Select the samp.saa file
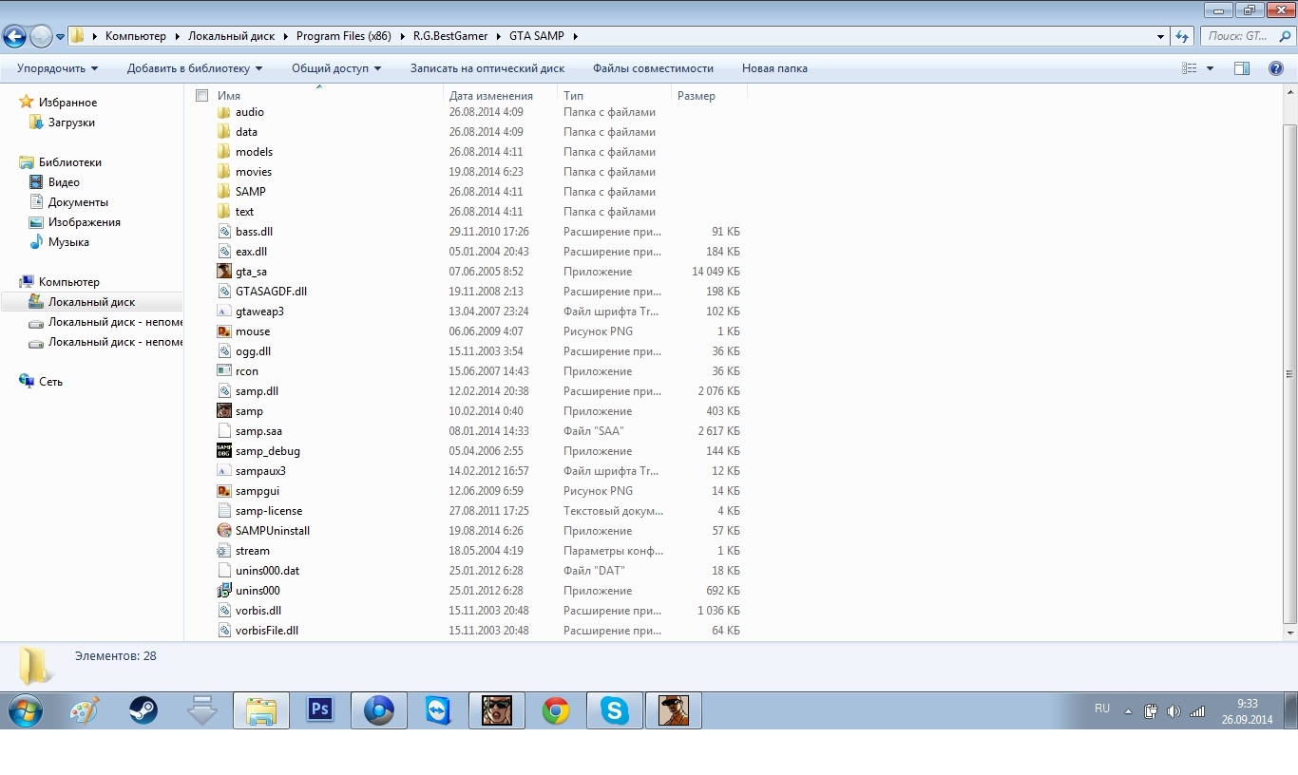 (x=258, y=431)
